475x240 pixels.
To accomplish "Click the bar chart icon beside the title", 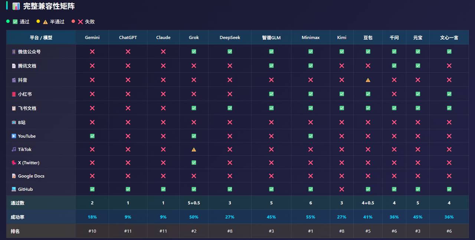I will pos(16,6).
